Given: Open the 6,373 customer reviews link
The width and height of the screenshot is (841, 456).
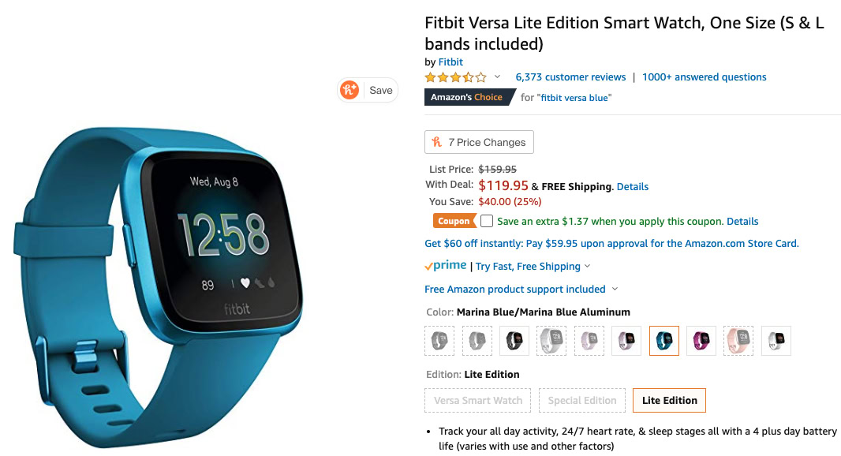Looking at the screenshot, I should 570,77.
